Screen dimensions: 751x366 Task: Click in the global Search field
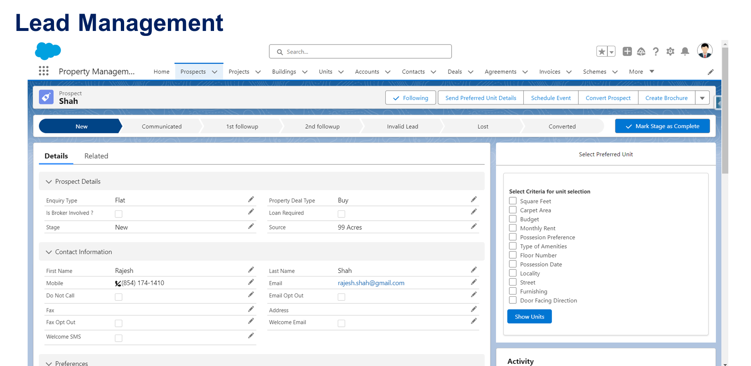point(360,52)
